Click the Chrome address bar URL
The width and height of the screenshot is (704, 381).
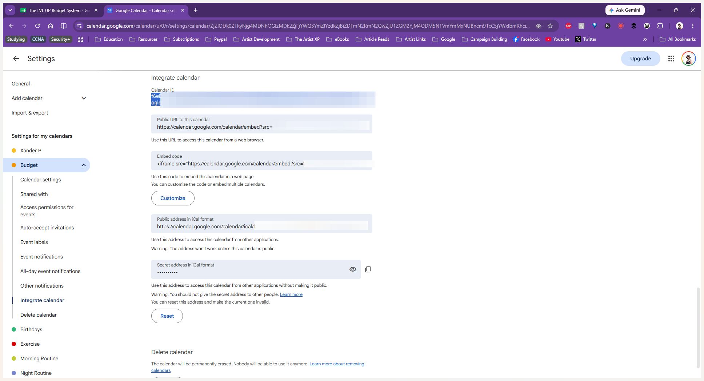click(x=308, y=26)
